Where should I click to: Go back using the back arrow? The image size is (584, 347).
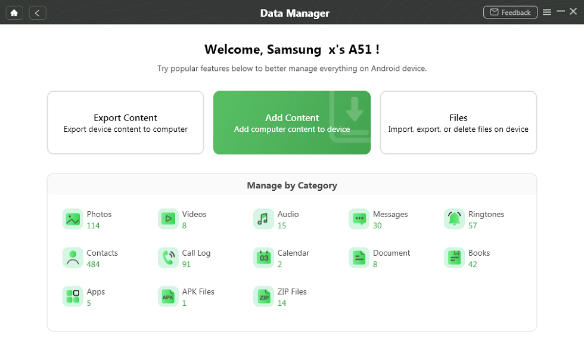click(x=37, y=13)
